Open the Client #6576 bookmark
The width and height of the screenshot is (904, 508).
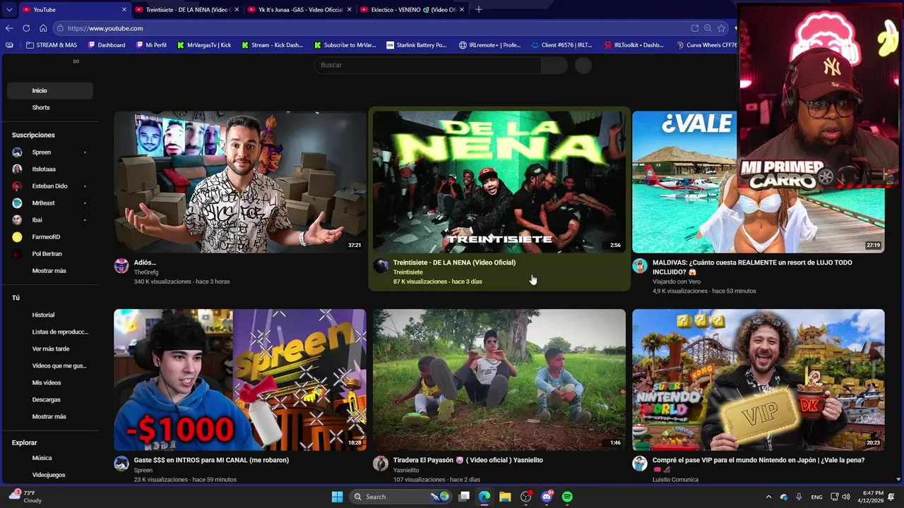point(561,45)
